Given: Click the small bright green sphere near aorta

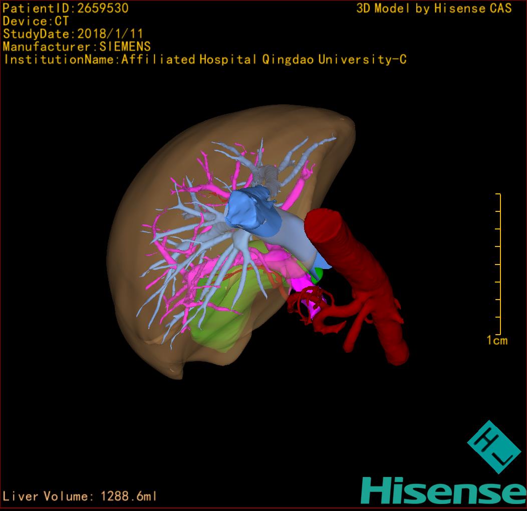Looking at the screenshot, I should click(318, 274).
